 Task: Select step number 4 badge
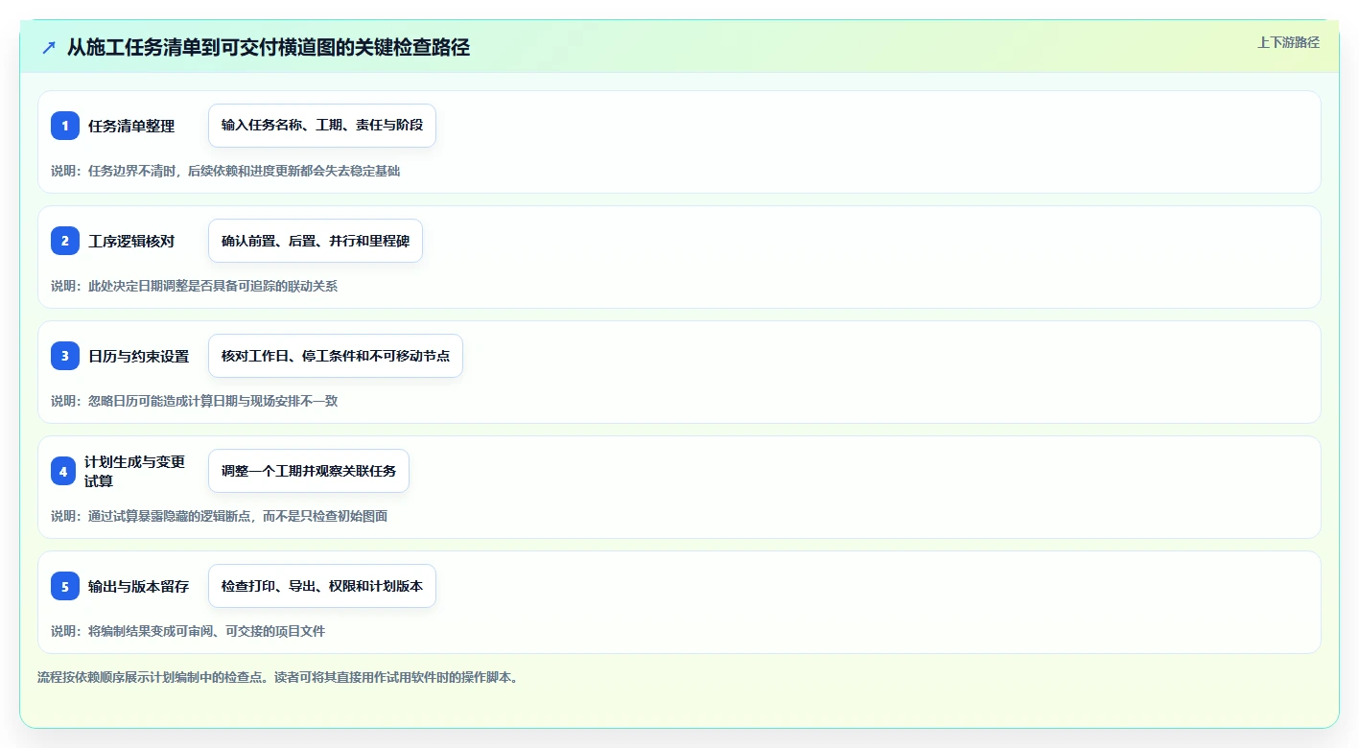click(63, 471)
